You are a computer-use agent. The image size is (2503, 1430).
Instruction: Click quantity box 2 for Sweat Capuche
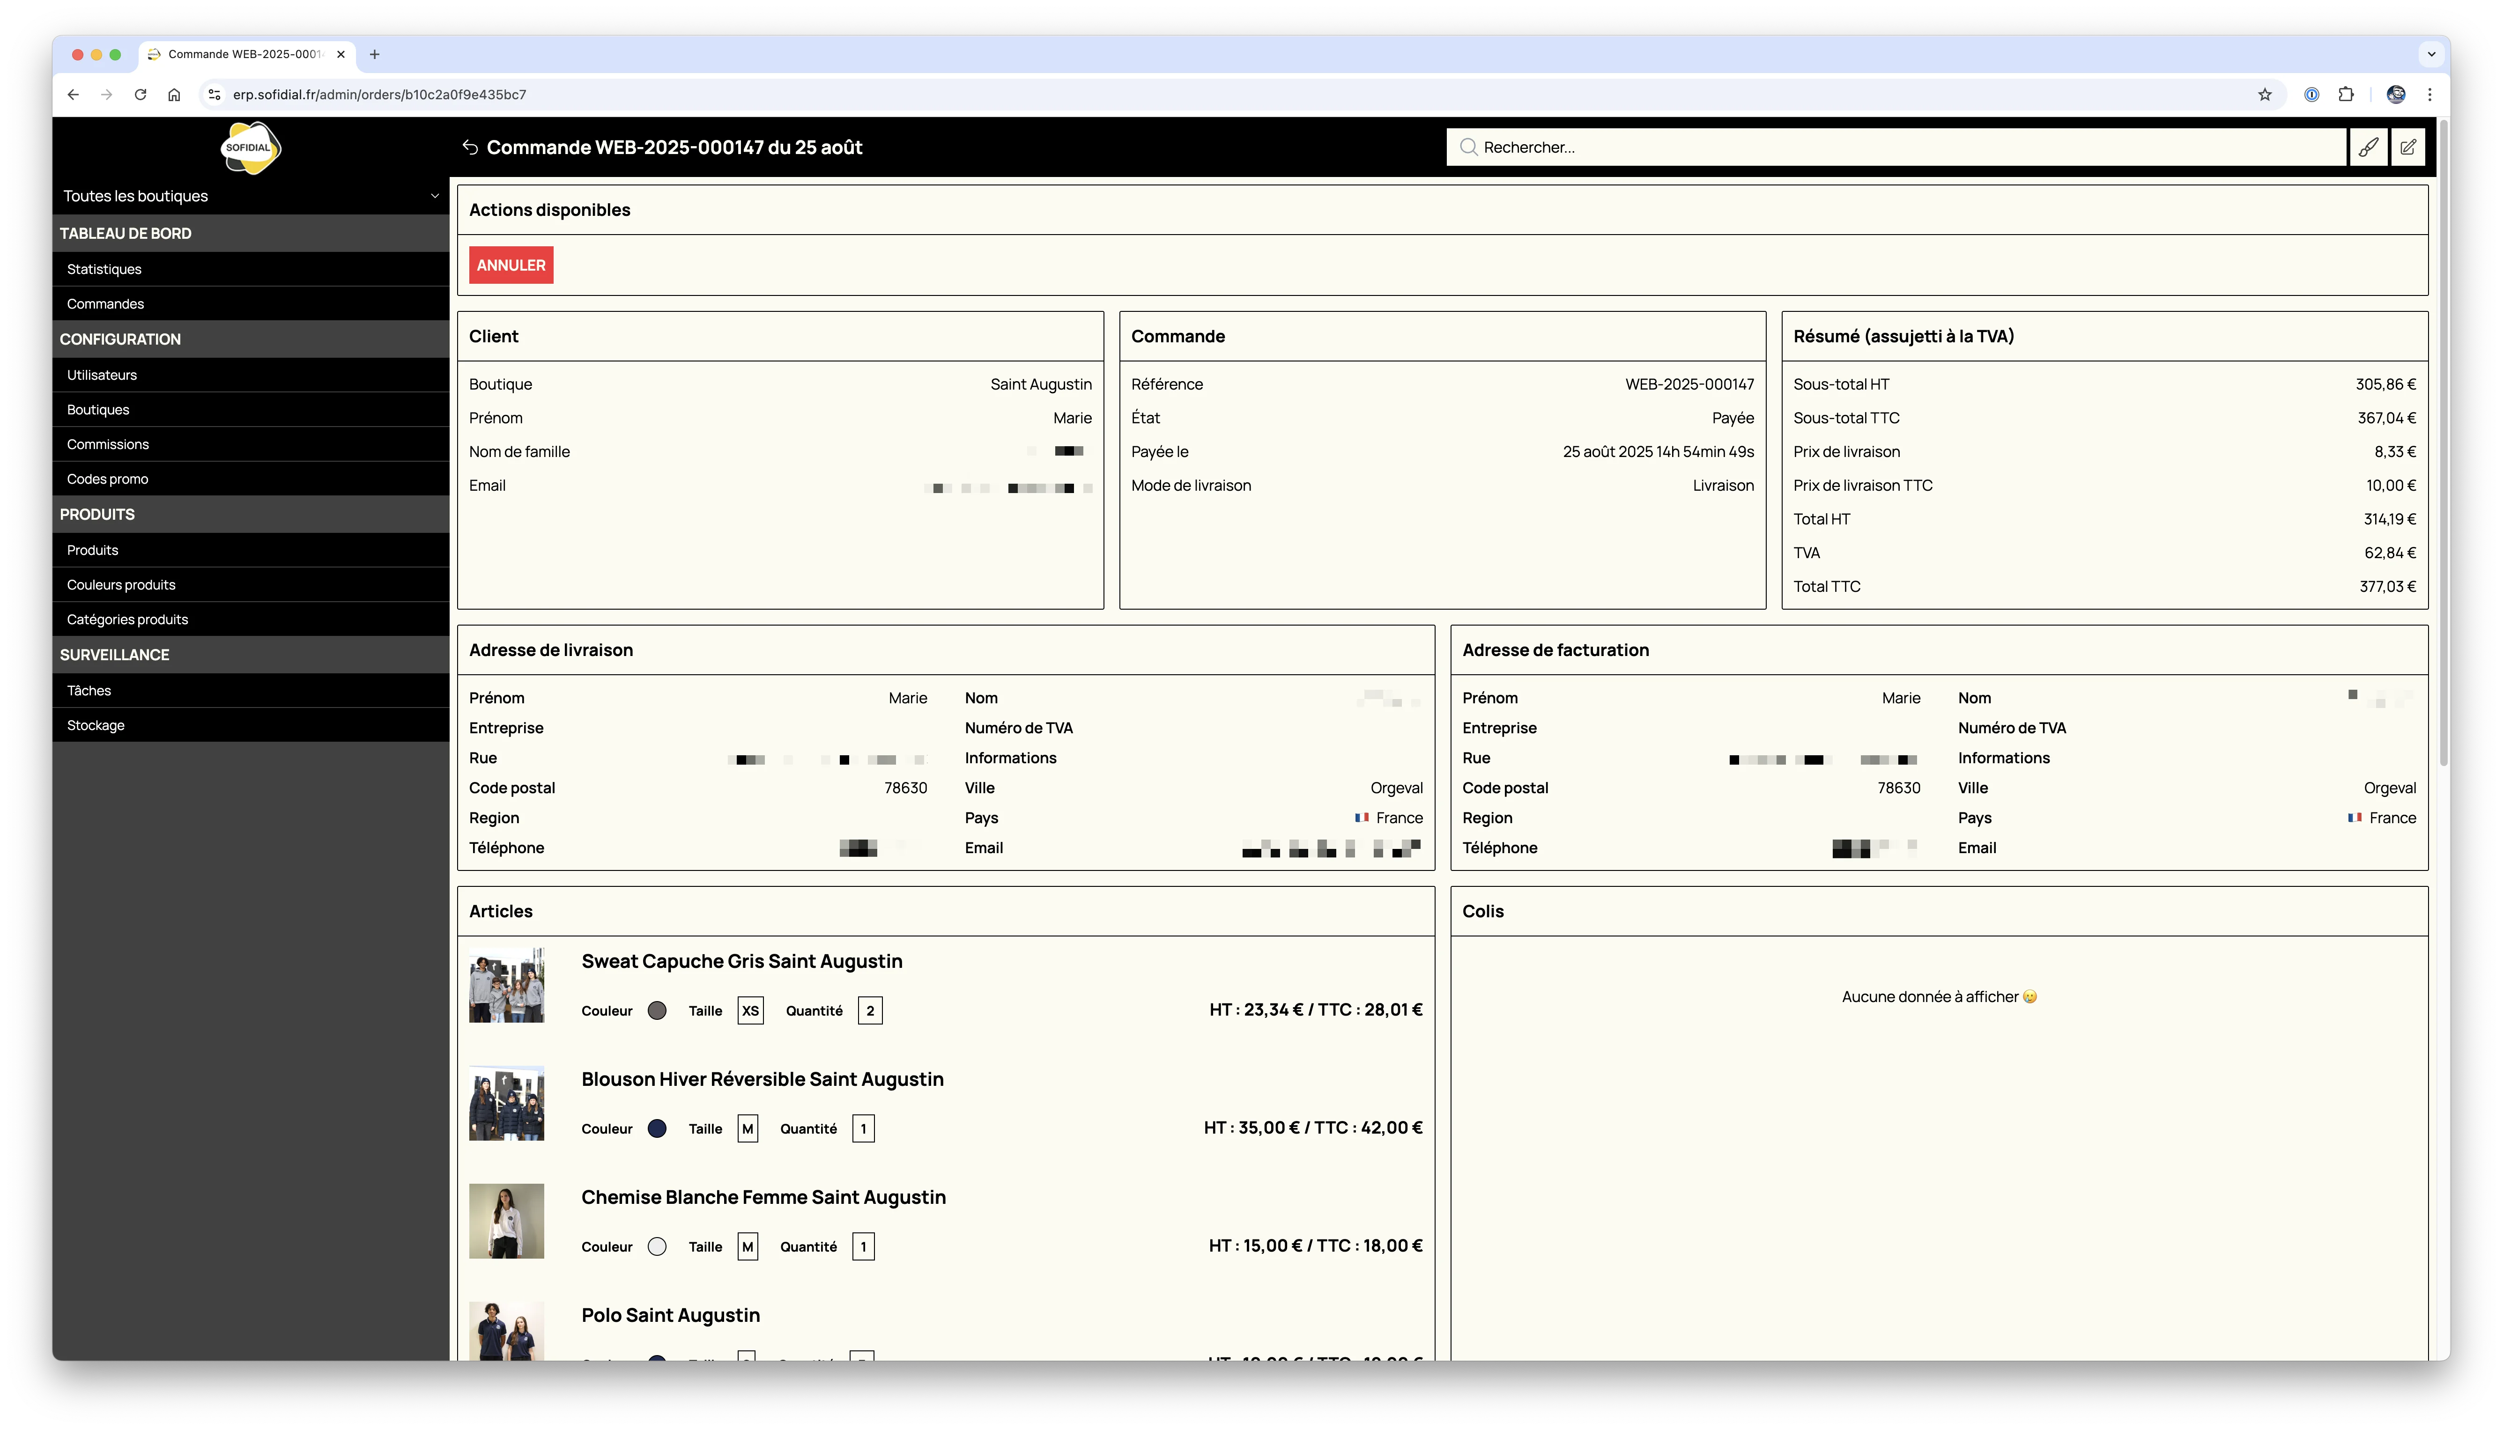point(869,1010)
